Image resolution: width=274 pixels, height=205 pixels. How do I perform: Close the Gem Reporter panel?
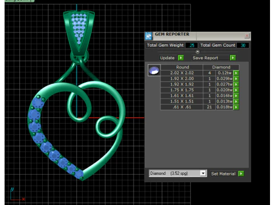pos(247,35)
